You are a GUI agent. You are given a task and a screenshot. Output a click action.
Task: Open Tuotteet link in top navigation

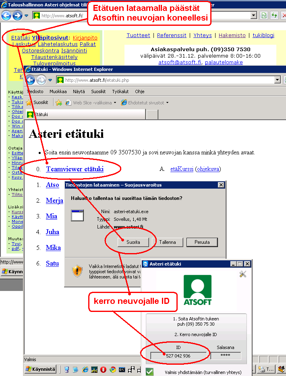pos(138,35)
